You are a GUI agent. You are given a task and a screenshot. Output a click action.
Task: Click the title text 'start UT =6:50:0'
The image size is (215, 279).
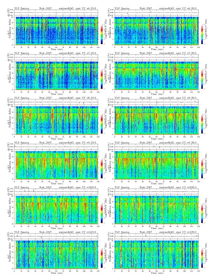[186, 8]
